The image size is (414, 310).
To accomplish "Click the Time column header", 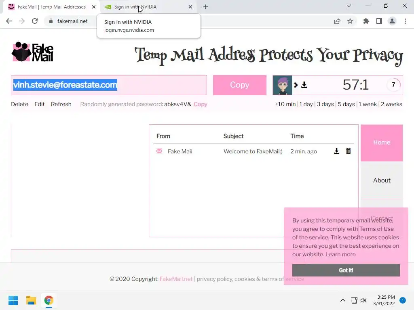I will tap(297, 136).
